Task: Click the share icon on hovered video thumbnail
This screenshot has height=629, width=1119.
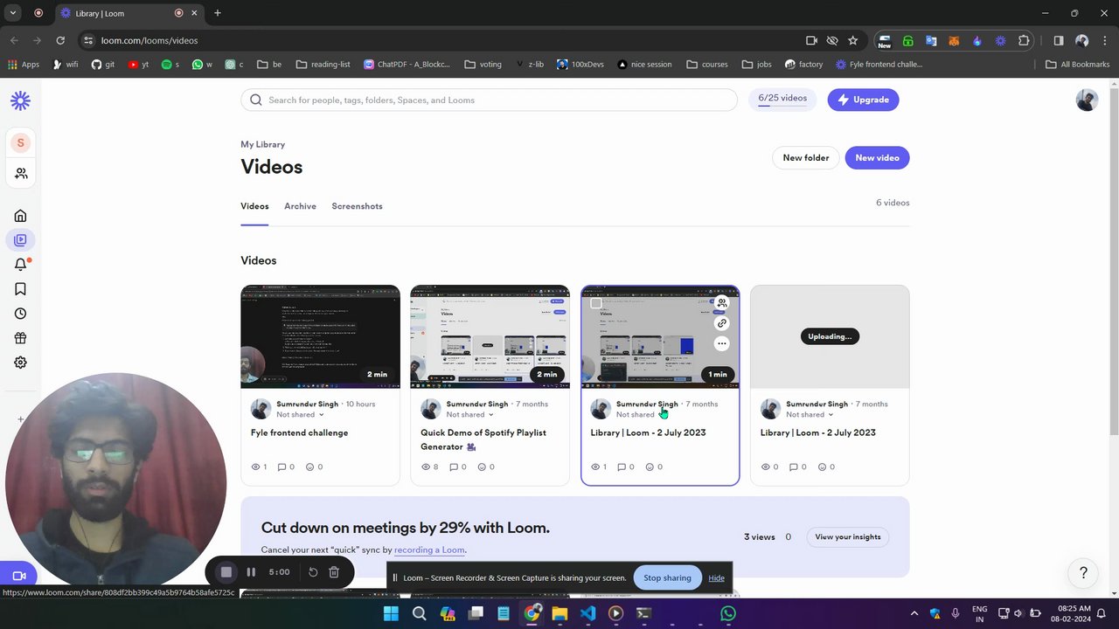Action: click(x=721, y=303)
